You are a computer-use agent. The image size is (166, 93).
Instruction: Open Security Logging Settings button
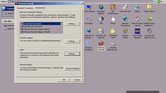(72, 41)
